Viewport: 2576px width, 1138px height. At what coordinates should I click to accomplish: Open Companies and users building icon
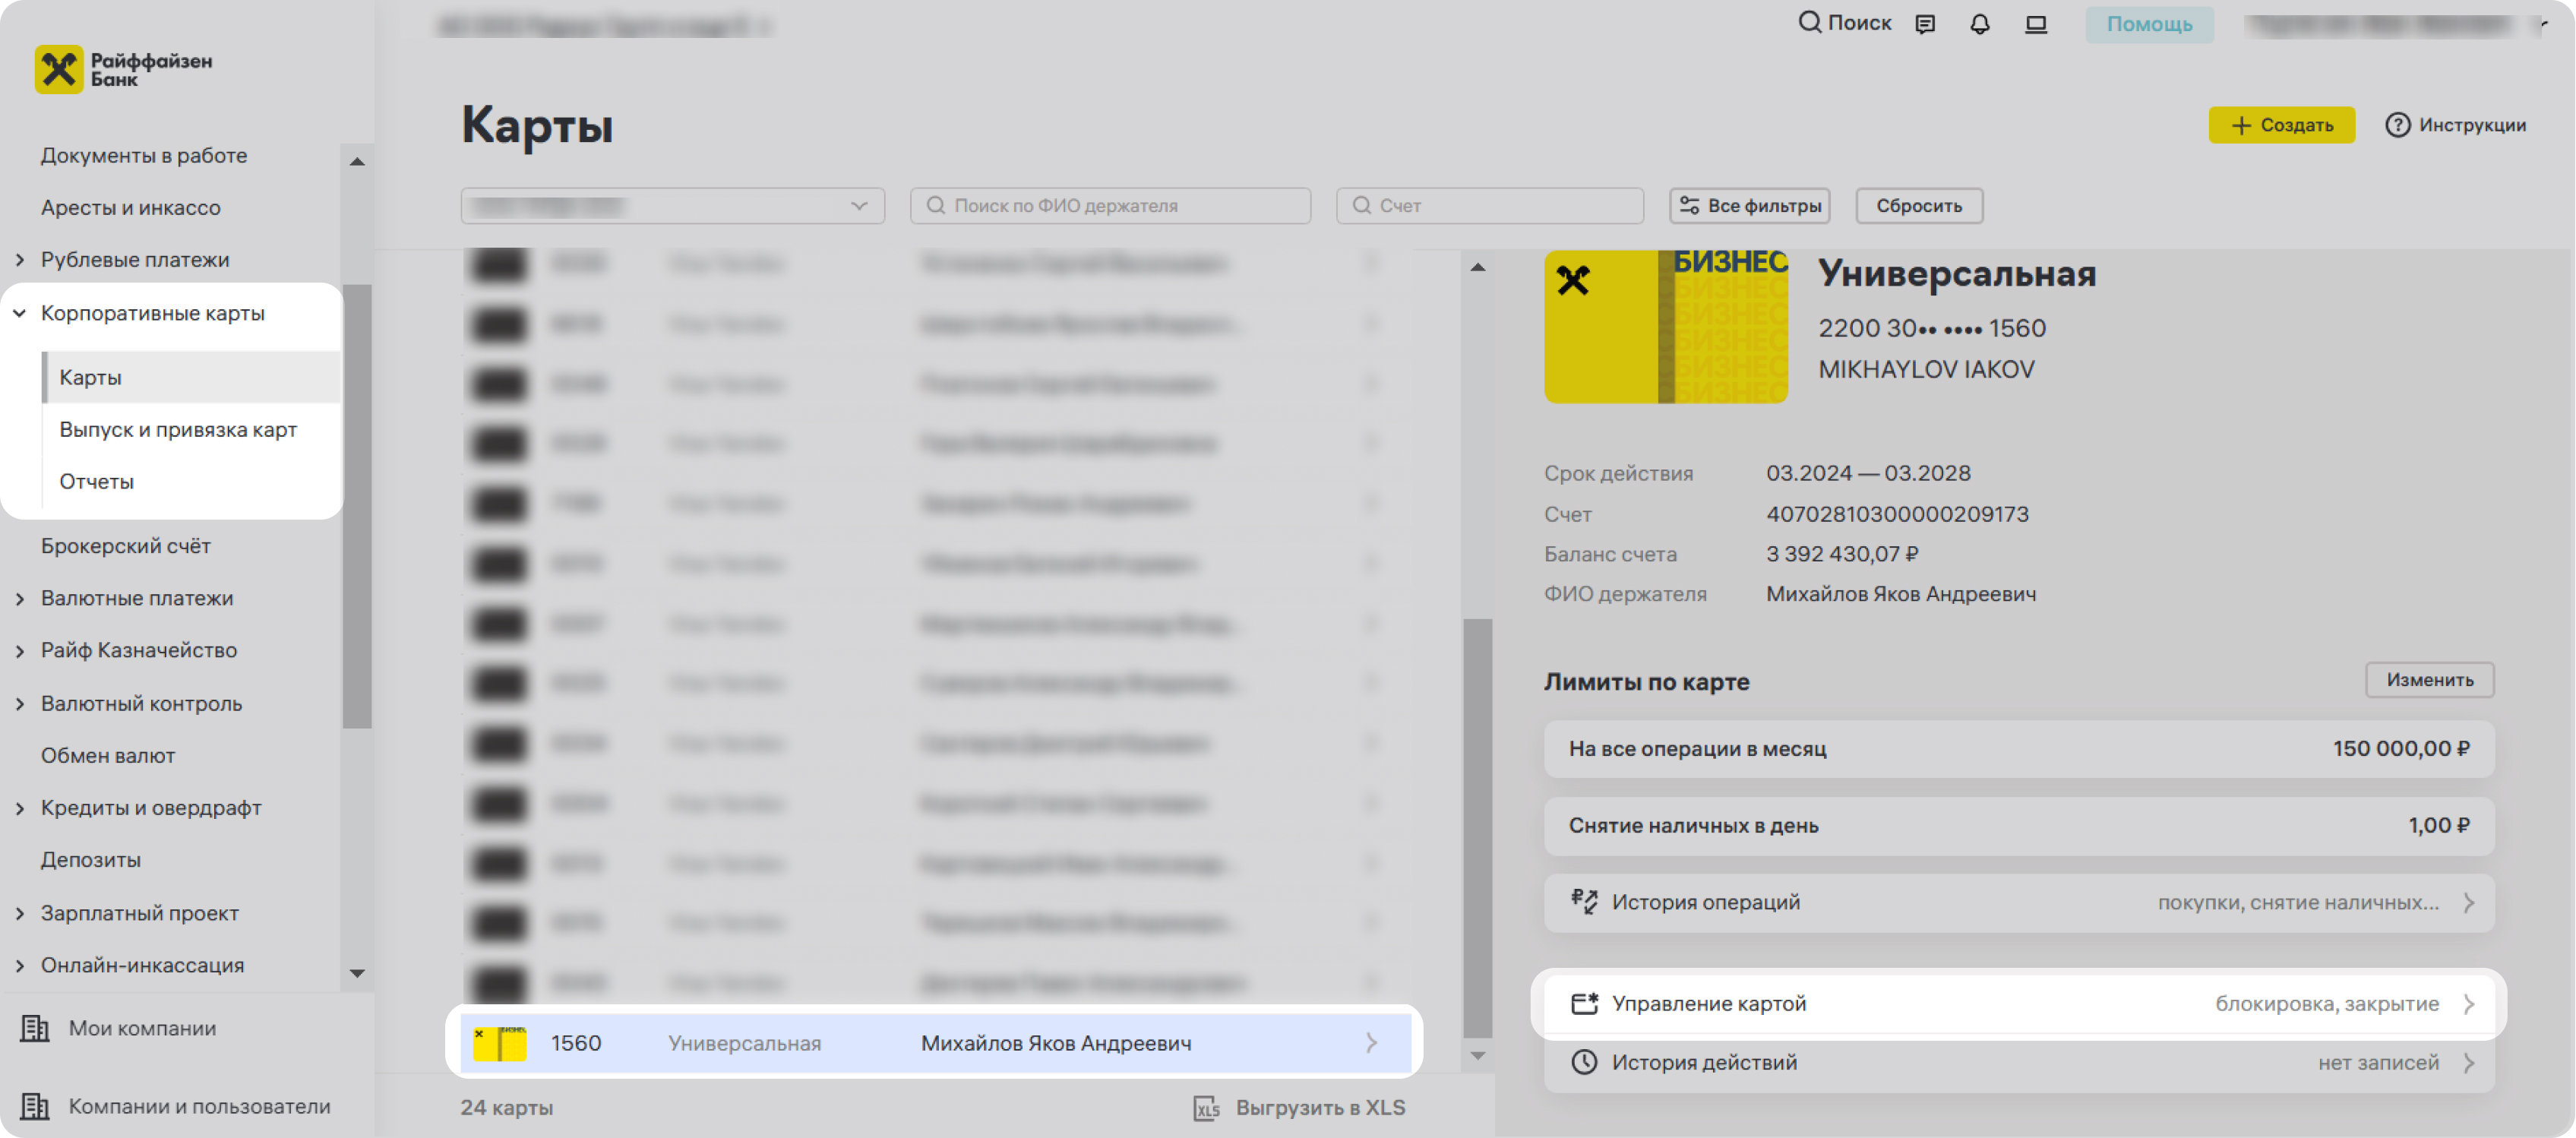point(35,1106)
